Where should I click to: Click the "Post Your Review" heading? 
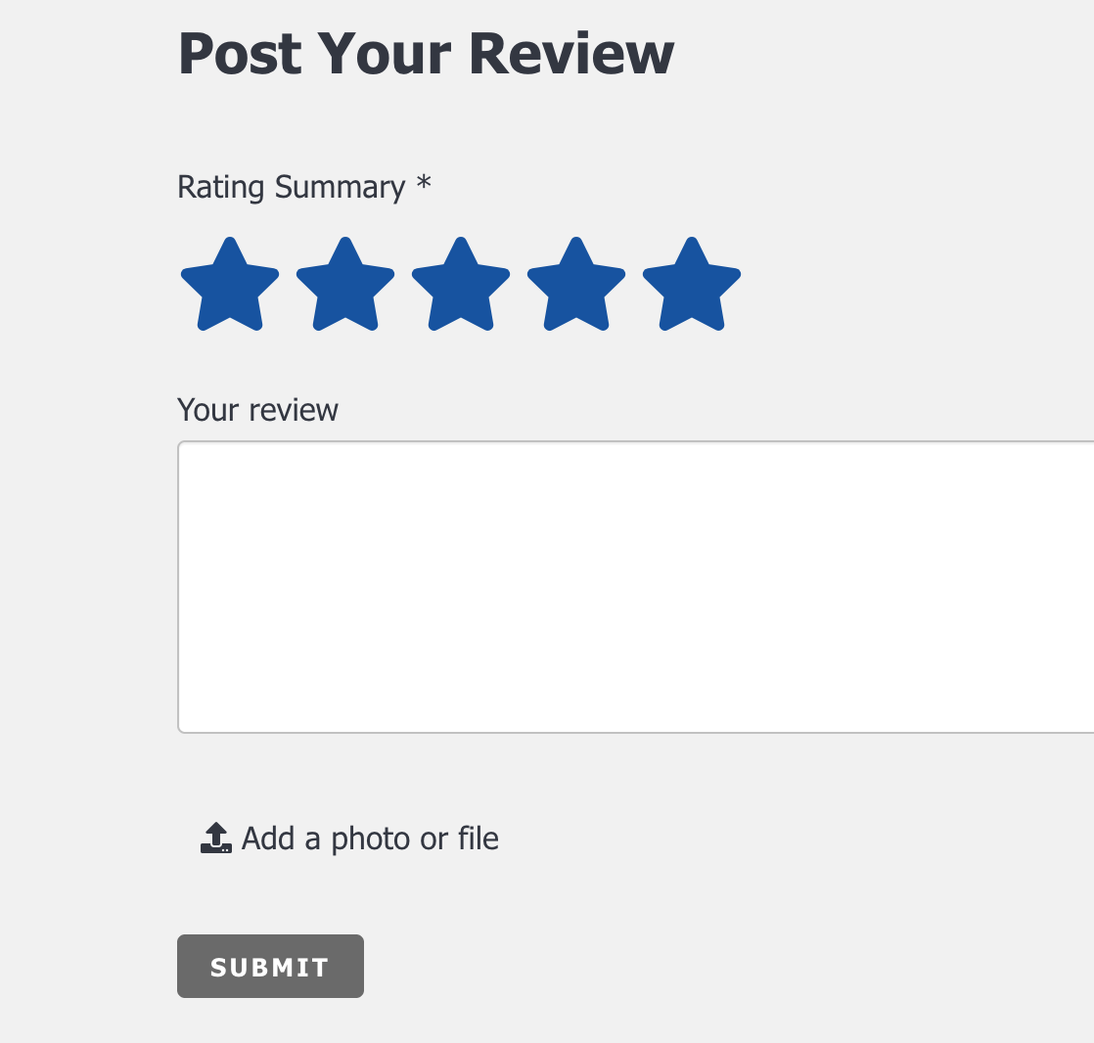click(x=426, y=54)
